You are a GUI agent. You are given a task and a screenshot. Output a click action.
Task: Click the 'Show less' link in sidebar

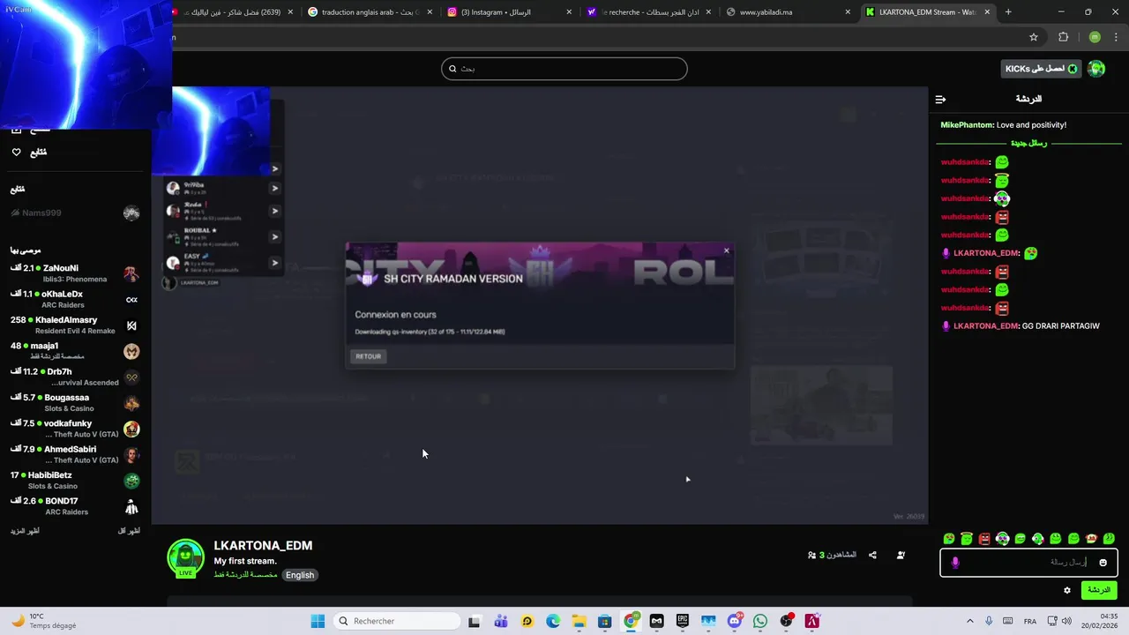pos(129,531)
